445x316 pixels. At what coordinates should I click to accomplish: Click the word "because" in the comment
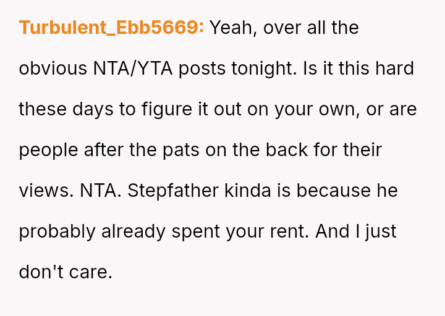coord(334,191)
